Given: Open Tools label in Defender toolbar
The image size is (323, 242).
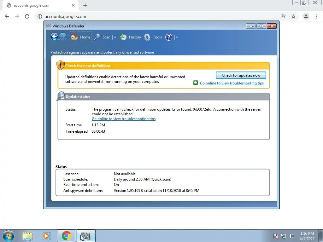Looking at the screenshot, I should (157, 37).
